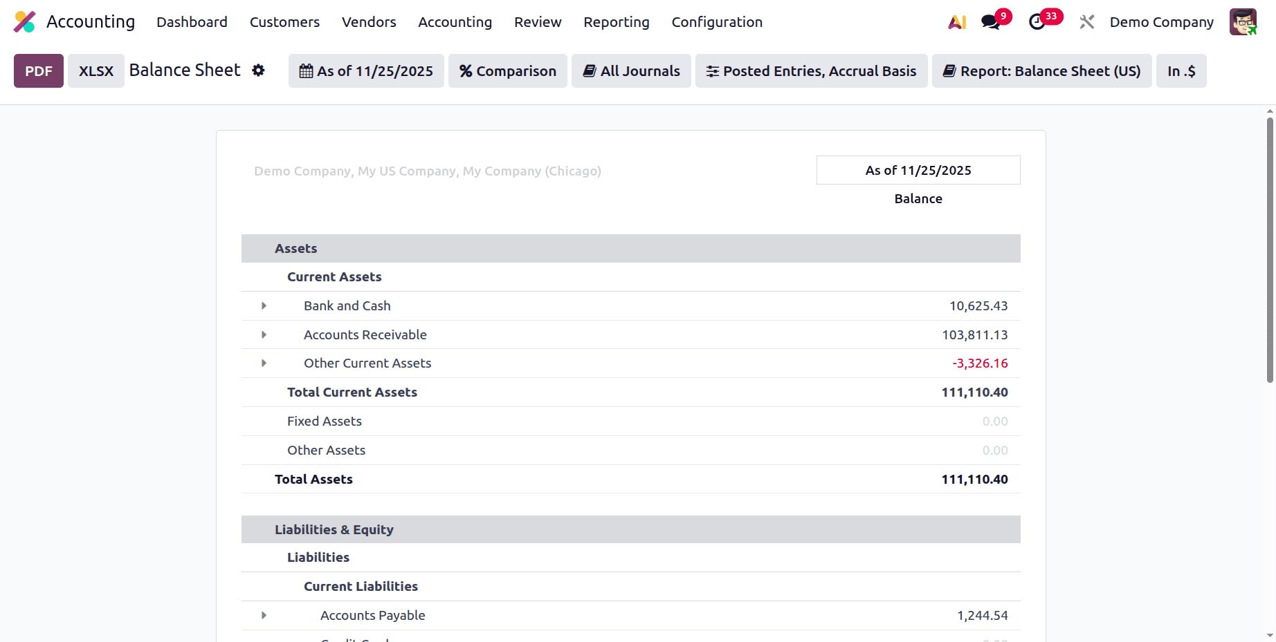1276x642 pixels.
Task: Open the Accounting menu item
Action: [x=455, y=22]
